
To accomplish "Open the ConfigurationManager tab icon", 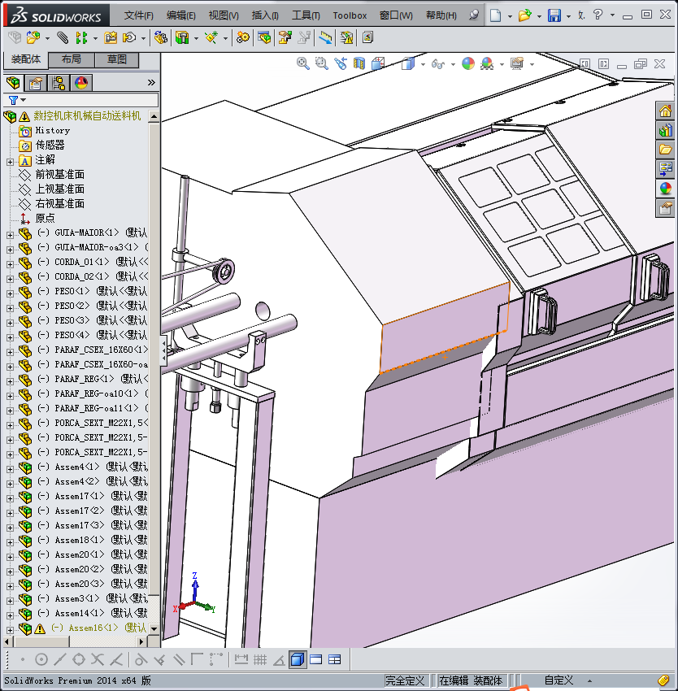I will [x=59, y=82].
